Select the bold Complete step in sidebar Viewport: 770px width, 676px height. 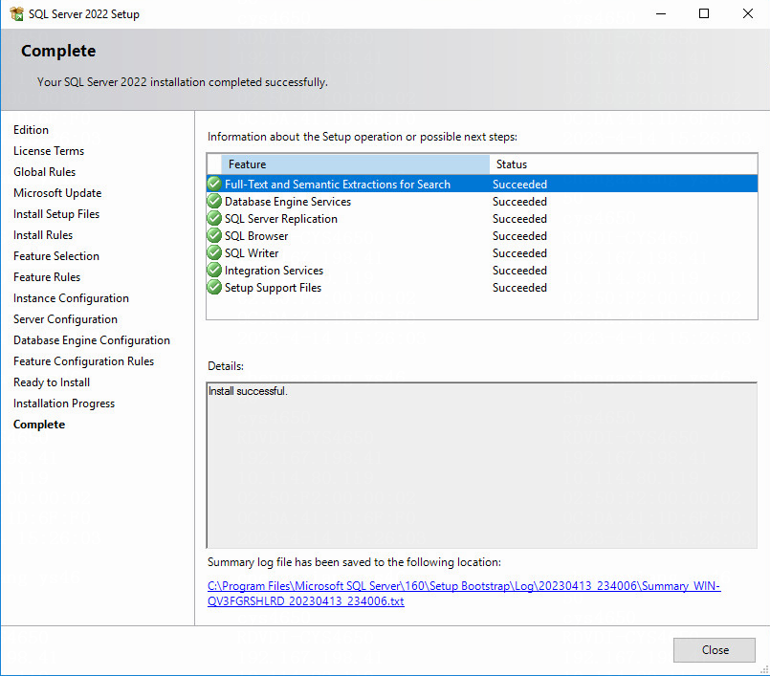point(39,425)
